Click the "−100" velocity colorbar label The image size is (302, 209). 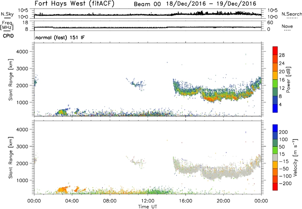285,176
